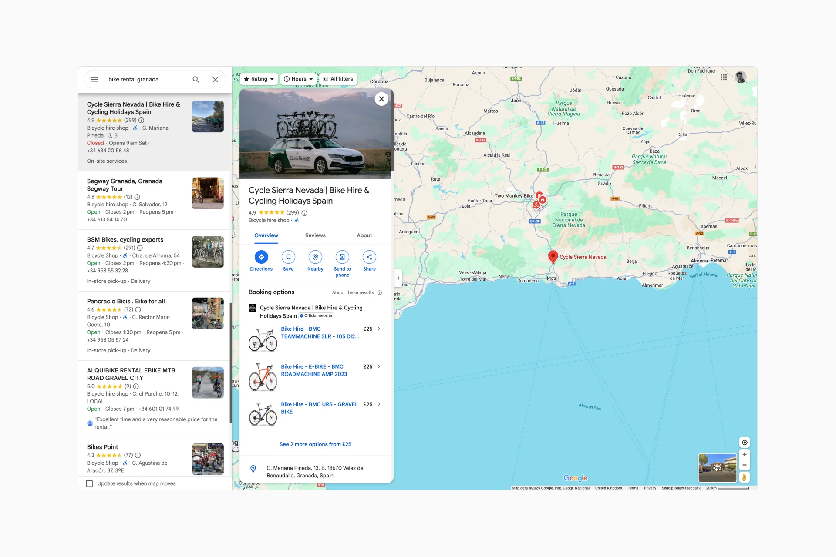Open Google apps grid icon
The width and height of the screenshot is (836, 557).
[723, 77]
